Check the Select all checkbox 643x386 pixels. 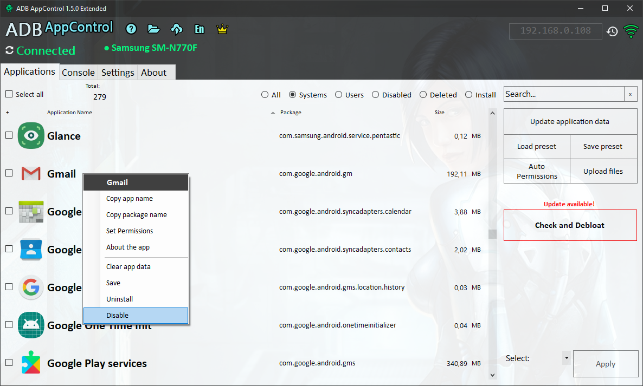click(9, 94)
